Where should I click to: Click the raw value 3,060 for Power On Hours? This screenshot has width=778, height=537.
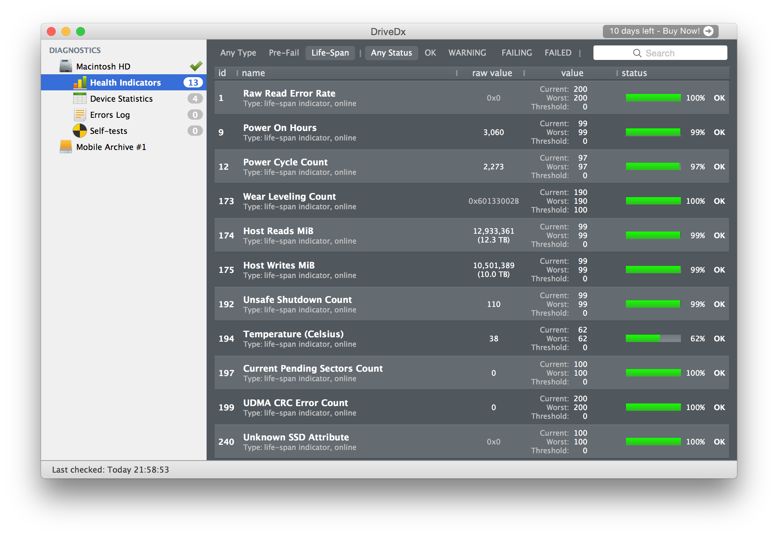tap(493, 132)
